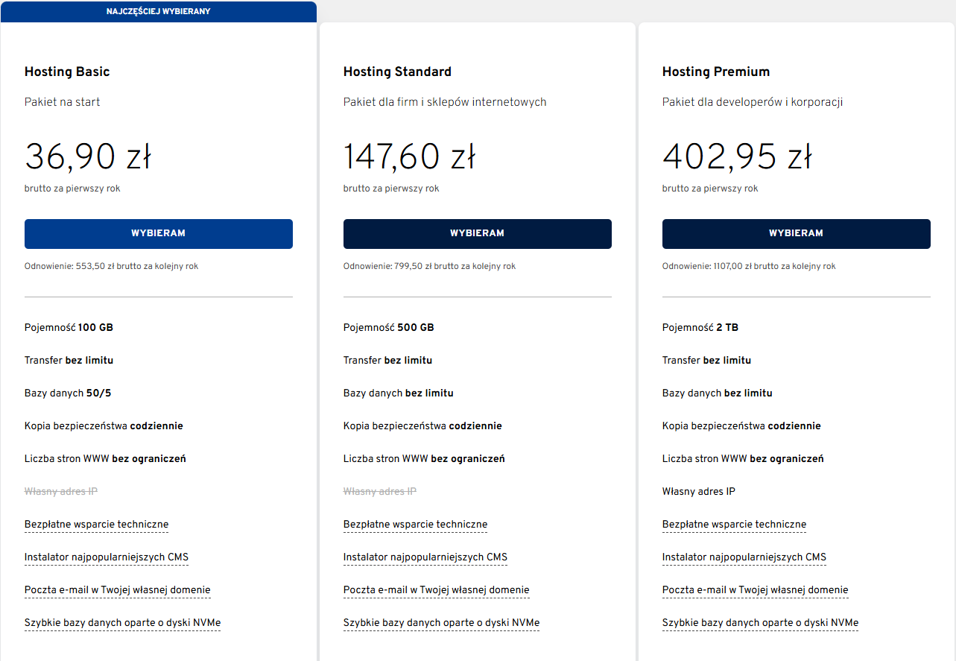This screenshot has height=661, width=956.
Task: Open Instalator najpopularniejszych CMS link in Hosting Standard
Action: click(425, 557)
